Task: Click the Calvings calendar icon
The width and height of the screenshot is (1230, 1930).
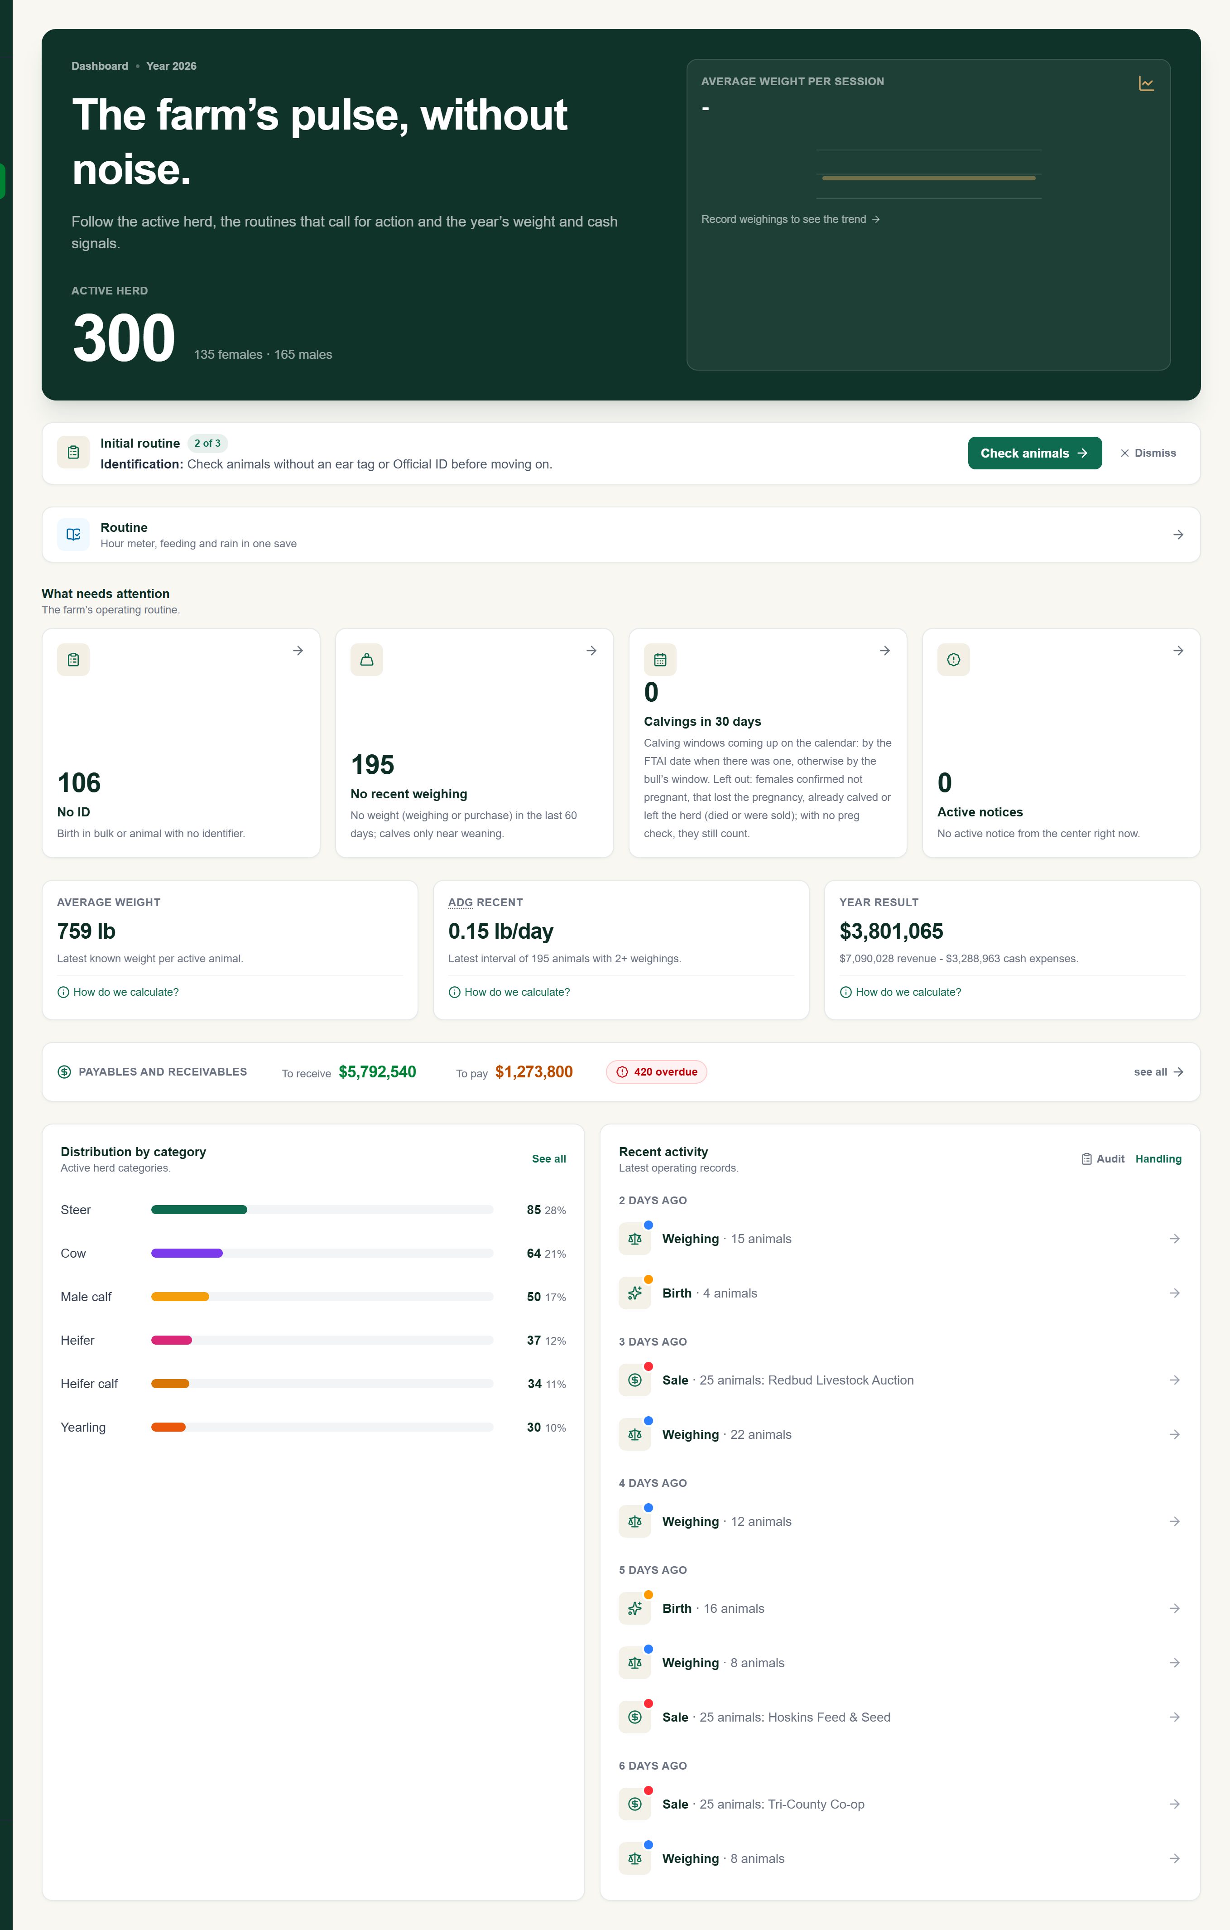Action: tap(659, 660)
